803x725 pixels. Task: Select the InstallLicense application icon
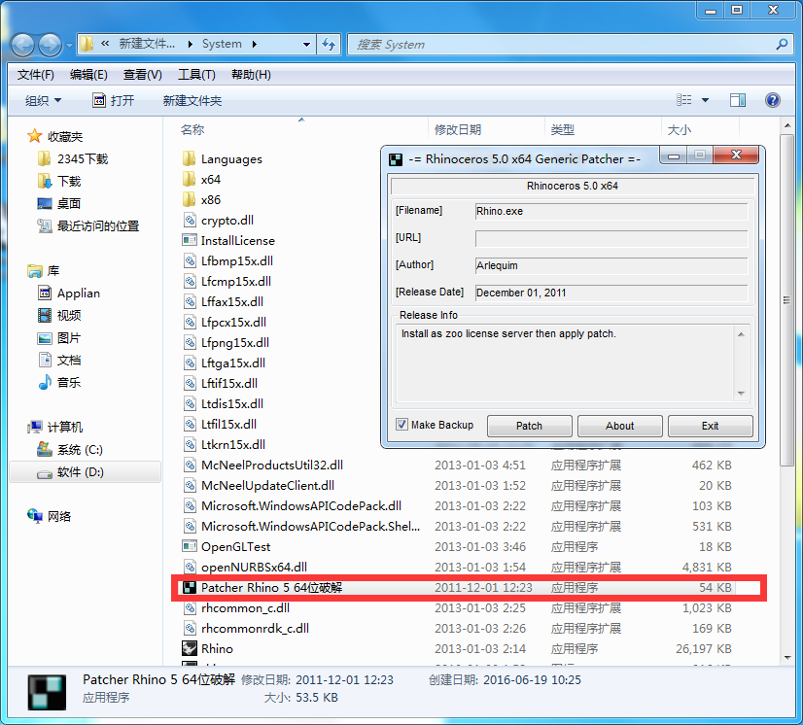[190, 240]
